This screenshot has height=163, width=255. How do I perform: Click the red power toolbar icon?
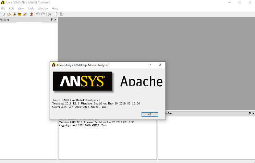(31, 14)
